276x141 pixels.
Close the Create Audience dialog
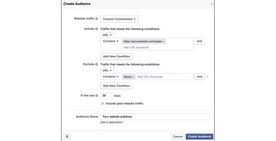[211, 4]
